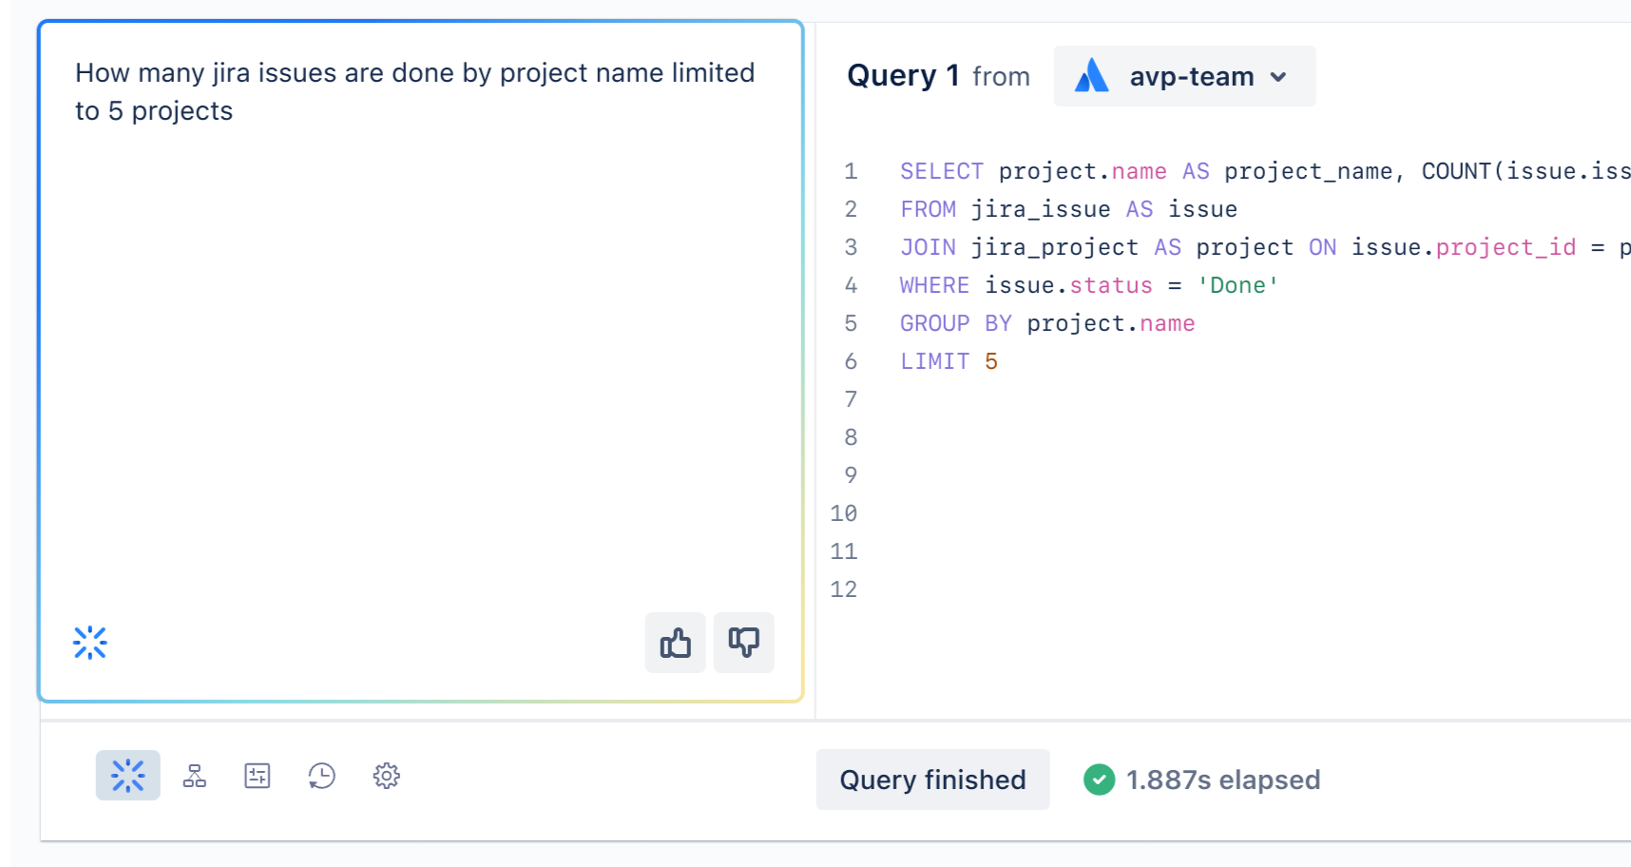Select the AI assistant spark icon in toolbar
1631x867 pixels.
pos(127,776)
